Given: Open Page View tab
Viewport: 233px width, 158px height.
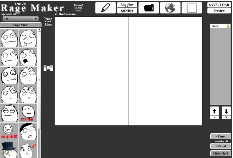Looking at the screenshot, I should tap(21, 25).
